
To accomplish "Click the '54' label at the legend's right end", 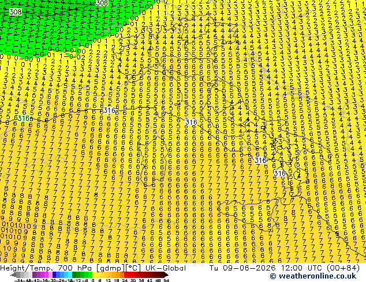I will point(166,280).
